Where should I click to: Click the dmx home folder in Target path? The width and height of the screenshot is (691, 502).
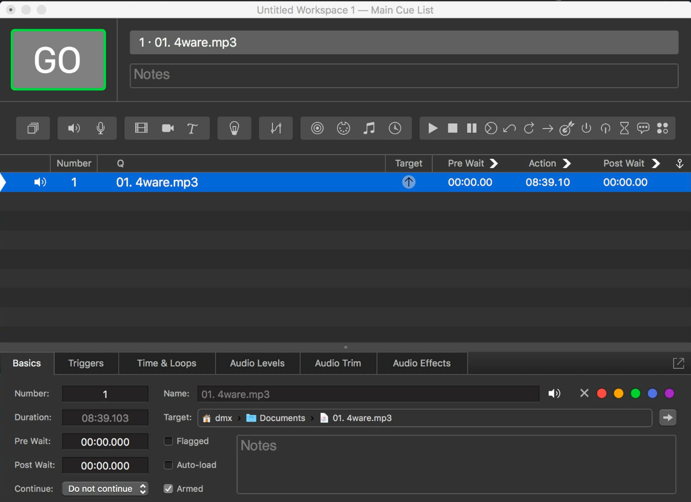(218, 418)
